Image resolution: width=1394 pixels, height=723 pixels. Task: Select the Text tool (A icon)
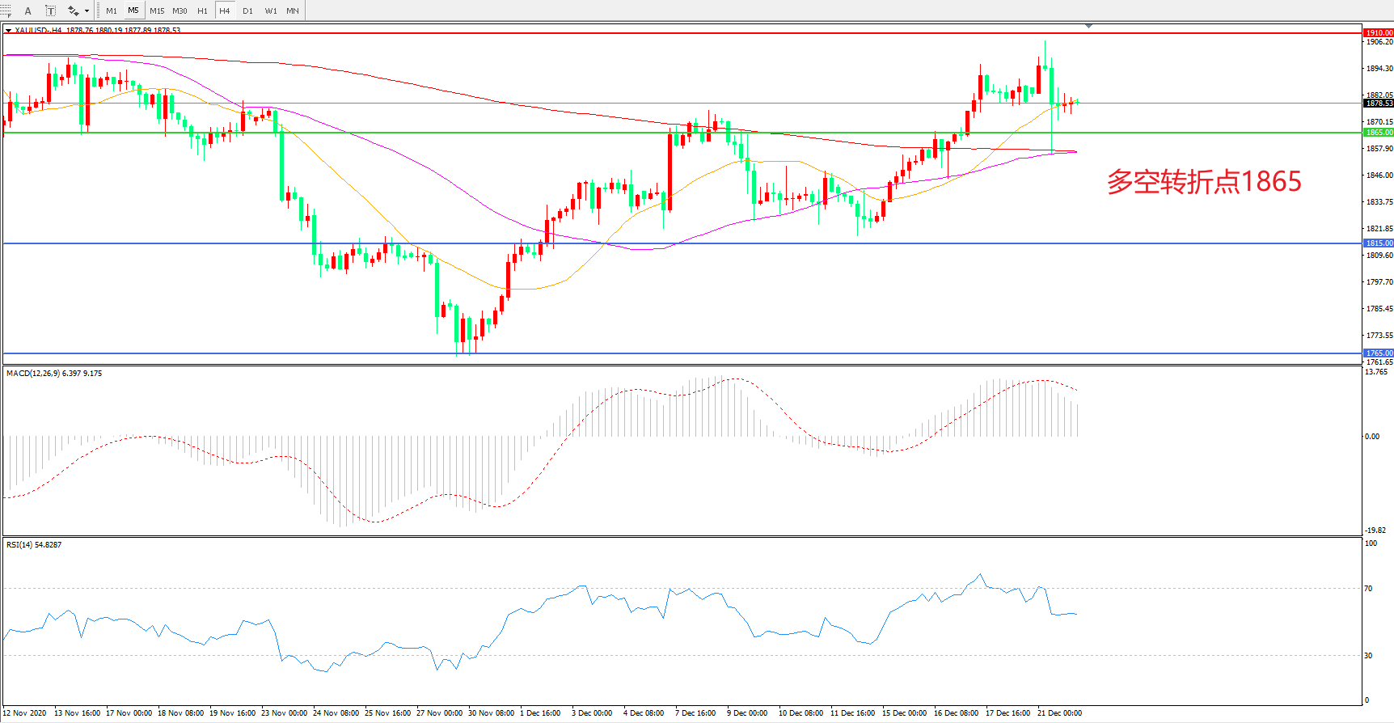(28, 11)
